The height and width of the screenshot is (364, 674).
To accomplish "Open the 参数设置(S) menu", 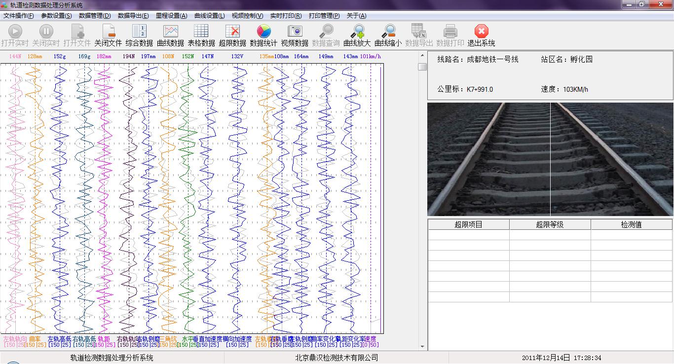I will pos(56,16).
